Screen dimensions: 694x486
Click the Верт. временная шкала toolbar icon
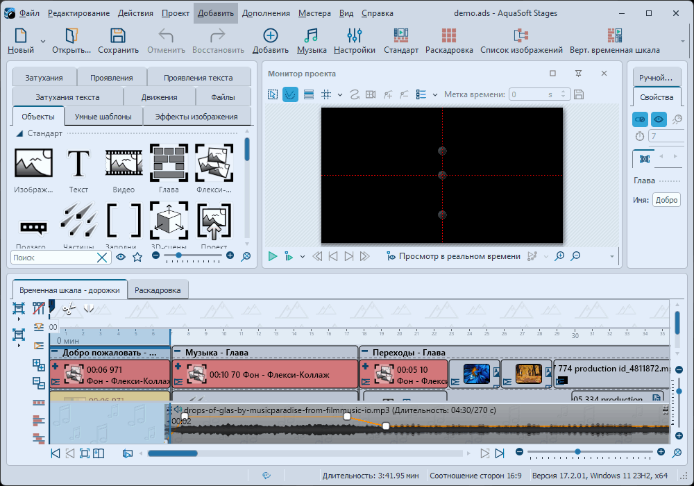[614, 40]
